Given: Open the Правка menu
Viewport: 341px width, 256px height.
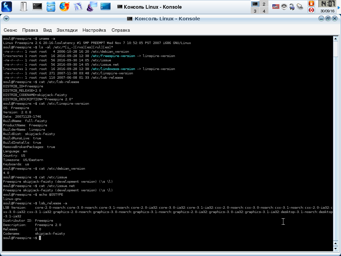Looking at the screenshot, I should 30,30.
